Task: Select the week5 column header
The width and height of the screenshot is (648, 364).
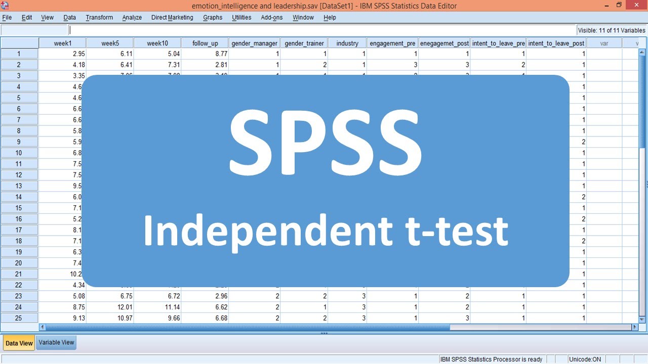Action: [110, 43]
